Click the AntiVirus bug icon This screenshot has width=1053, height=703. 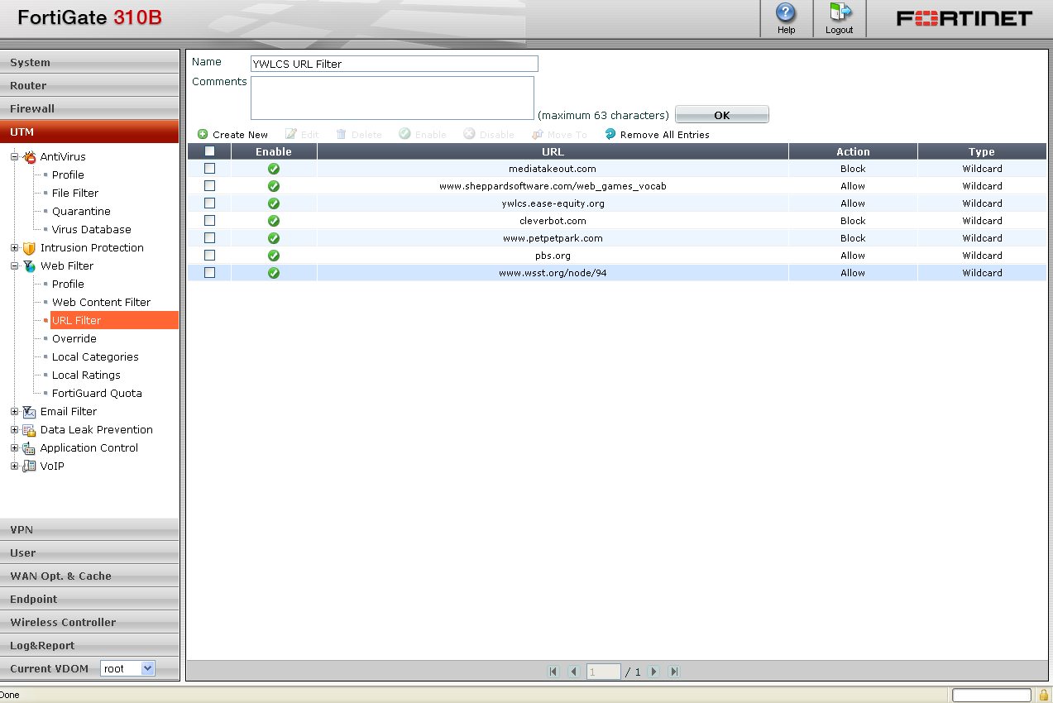pos(30,156)
